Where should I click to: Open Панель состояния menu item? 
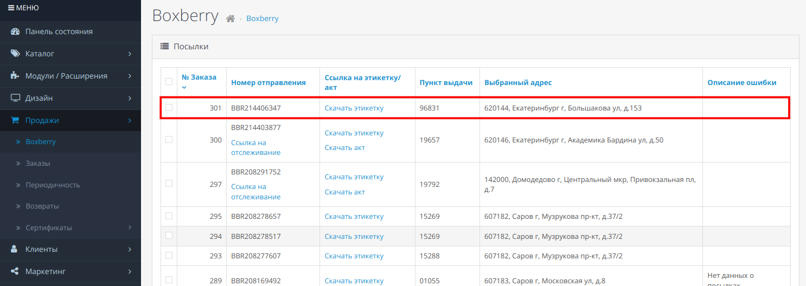coord(71,31)
